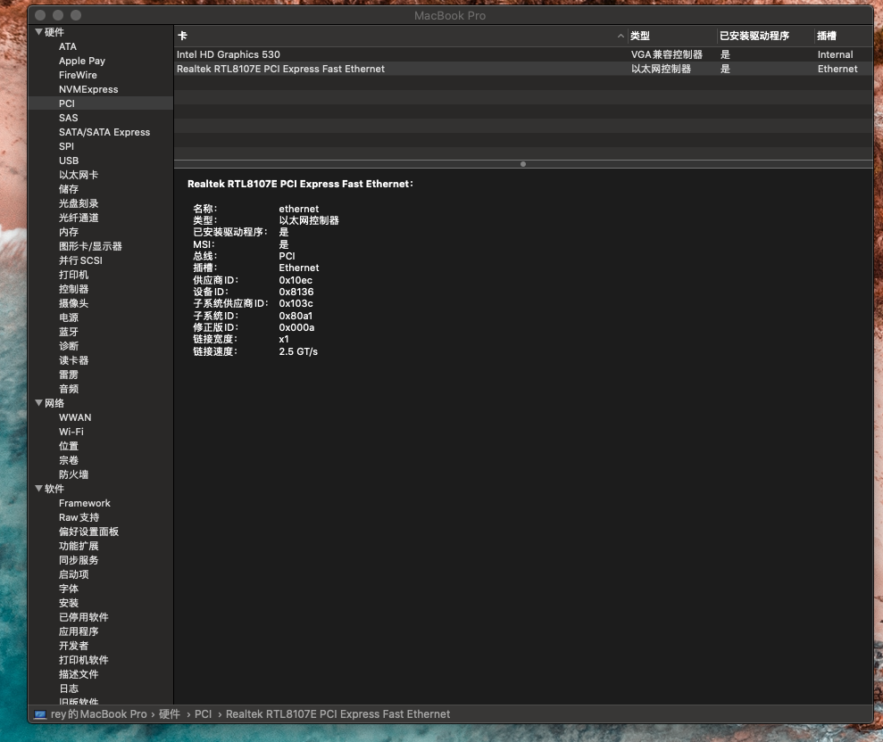This screenshot has width=883, height=742.
Task: Select Wi-Fi under 网络
Action: point(71,432)
